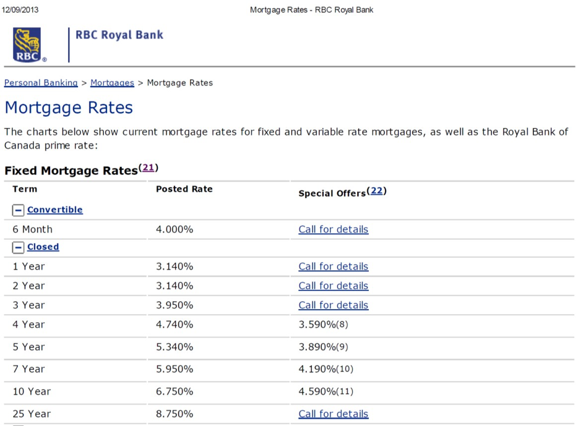Viewport: 581px width, 426px height.
Task: Click the RBC lion shield logo
Action: tap(27, 45)
